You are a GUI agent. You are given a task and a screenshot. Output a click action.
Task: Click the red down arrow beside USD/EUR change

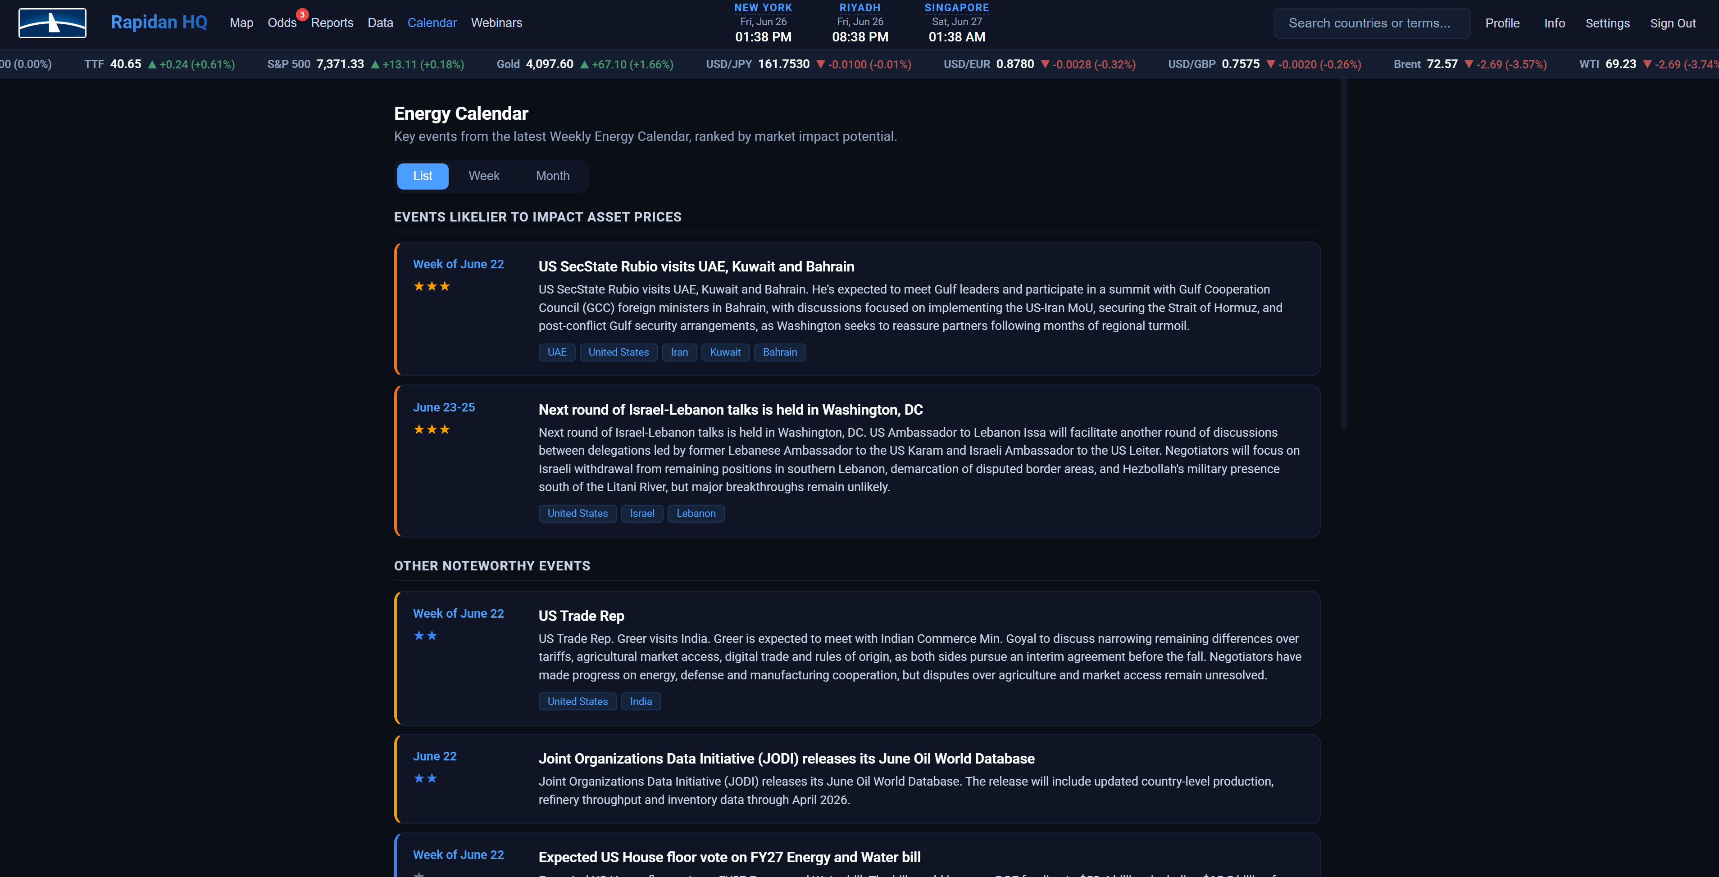tap(1045, 65)
